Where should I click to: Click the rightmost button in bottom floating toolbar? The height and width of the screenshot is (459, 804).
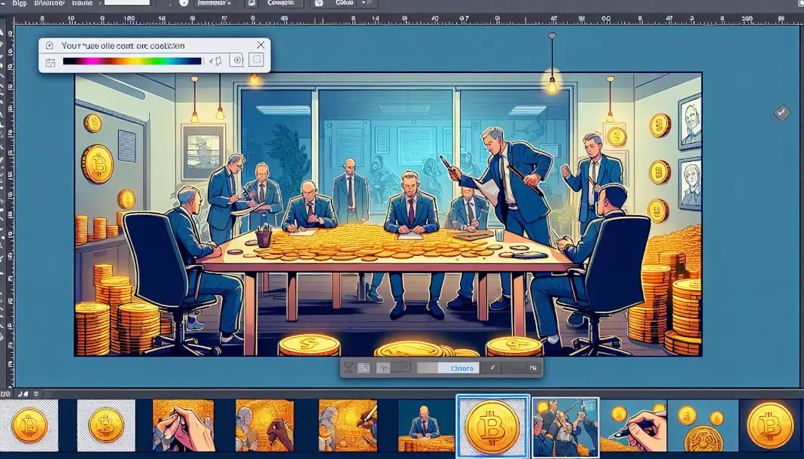point(532,368)
